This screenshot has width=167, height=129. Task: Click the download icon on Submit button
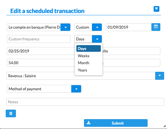click(88, 123)
